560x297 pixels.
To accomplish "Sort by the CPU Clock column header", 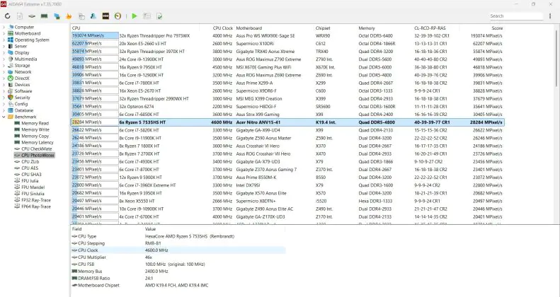I will (223, 28).
